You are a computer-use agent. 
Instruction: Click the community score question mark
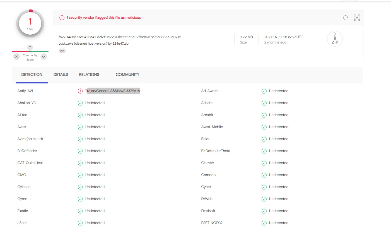(30, 47)
